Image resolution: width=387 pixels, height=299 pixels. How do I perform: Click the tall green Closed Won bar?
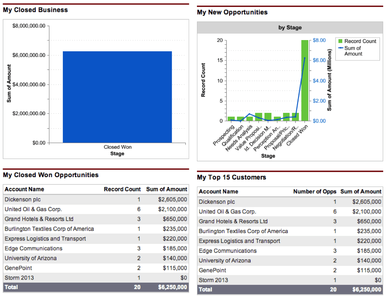304,81
